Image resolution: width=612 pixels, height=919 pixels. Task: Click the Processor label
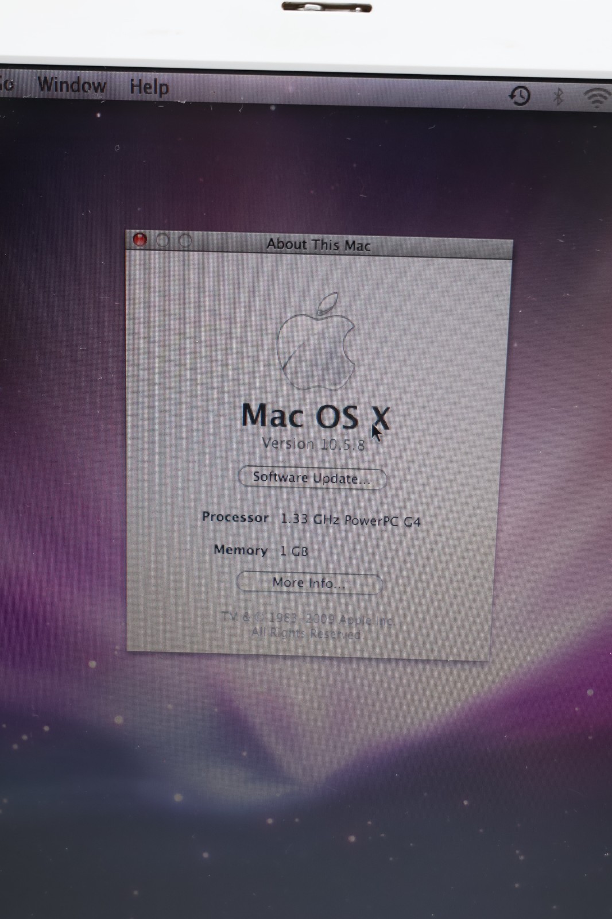(235, 517)
